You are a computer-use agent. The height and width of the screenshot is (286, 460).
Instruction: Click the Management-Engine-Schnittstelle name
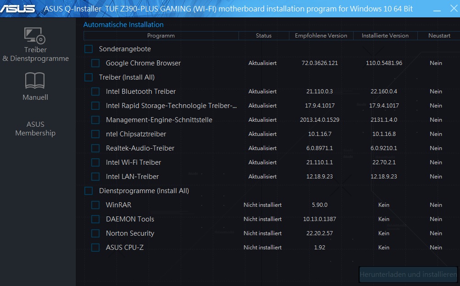159,120
